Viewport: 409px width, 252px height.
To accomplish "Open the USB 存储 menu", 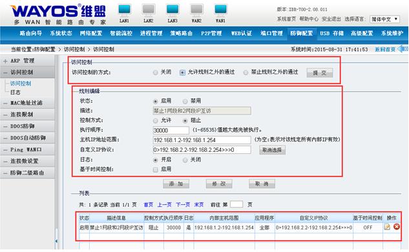I will click(332, 34).
